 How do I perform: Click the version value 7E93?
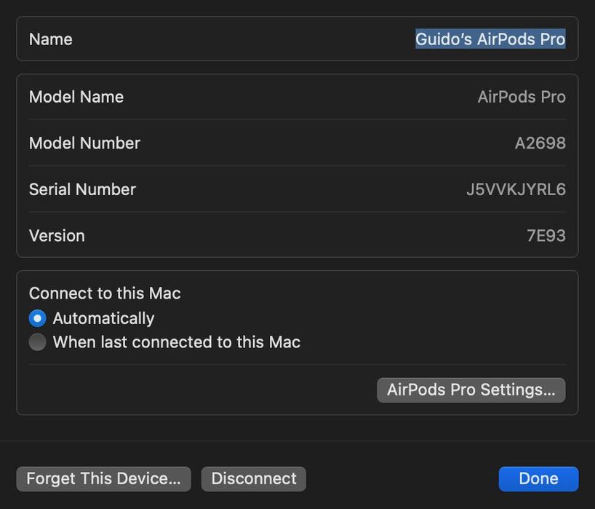click(546, 236)
